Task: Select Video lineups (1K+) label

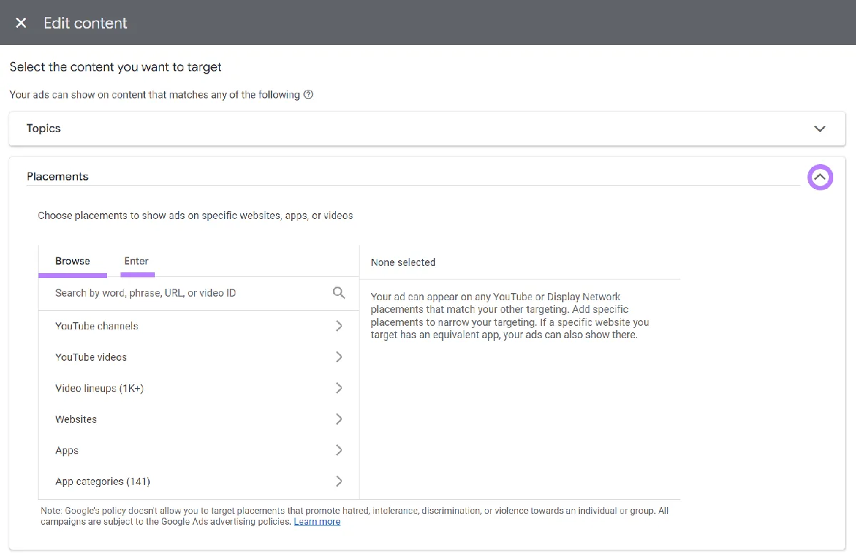Action: pos(99,389)
